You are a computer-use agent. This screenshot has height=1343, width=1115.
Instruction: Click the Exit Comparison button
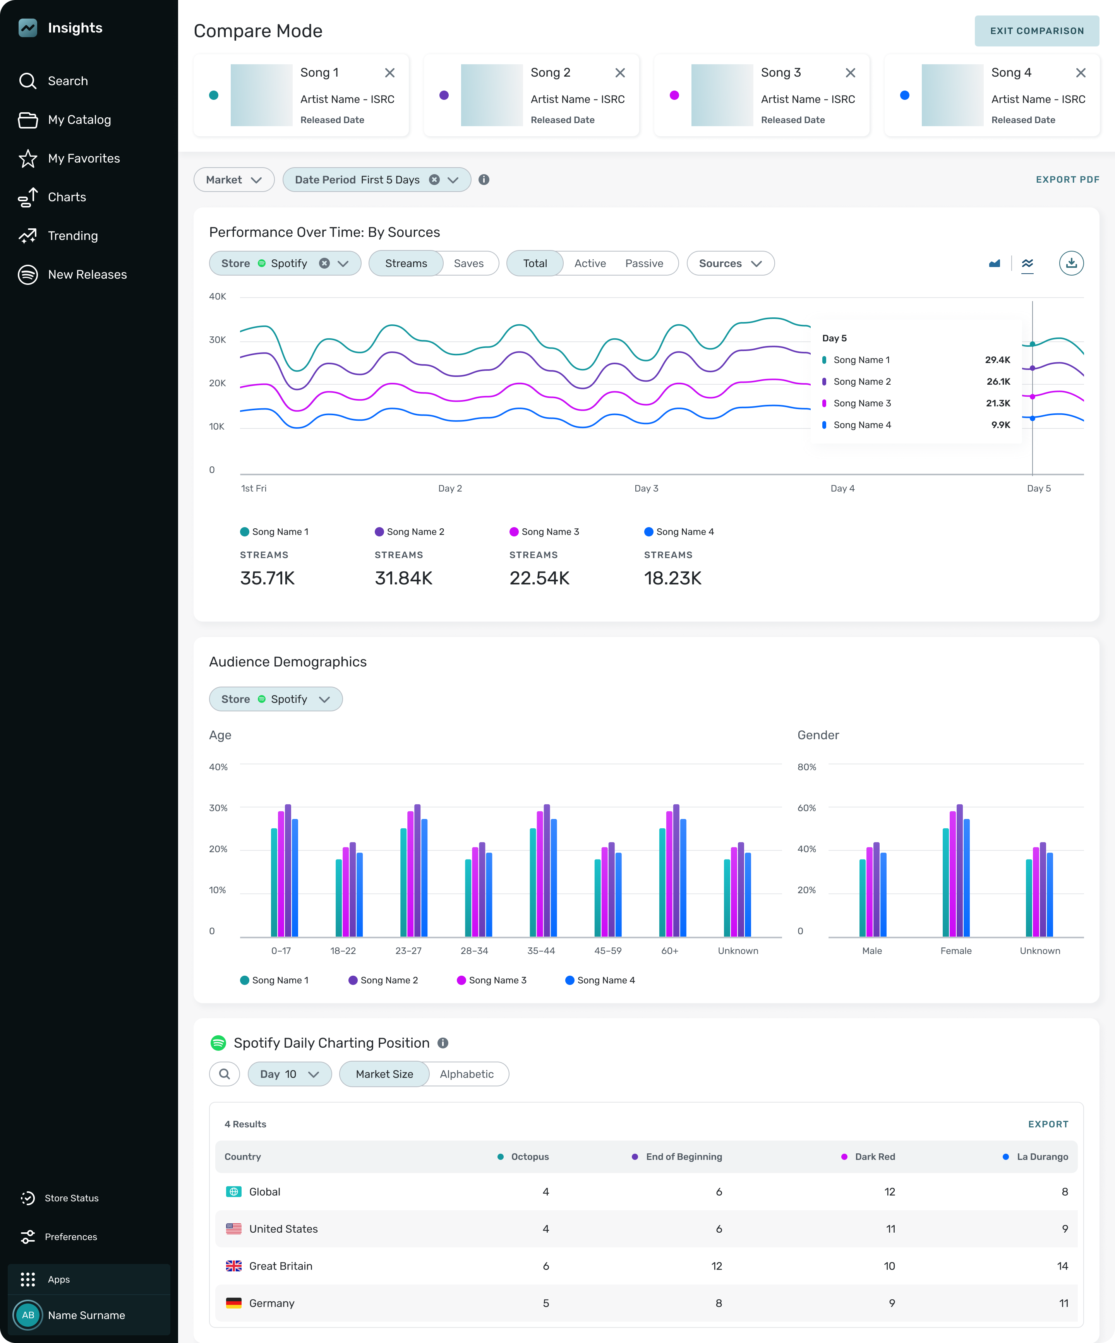click(x=1036, y=31)
